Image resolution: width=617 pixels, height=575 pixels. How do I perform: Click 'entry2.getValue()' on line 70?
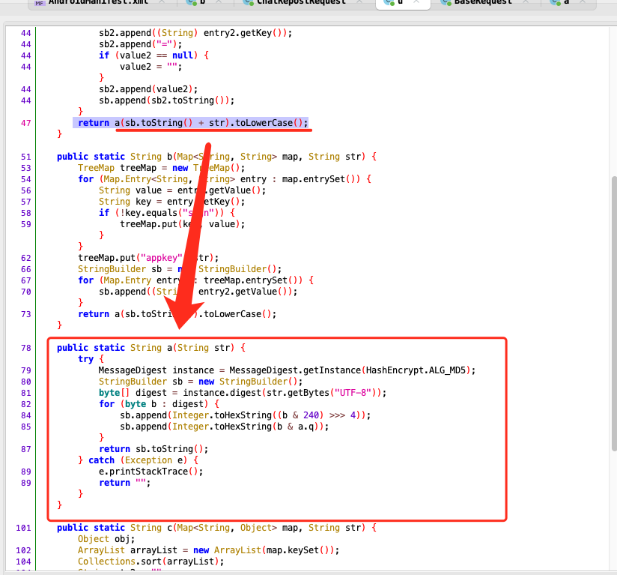click(x=245, y=292)
